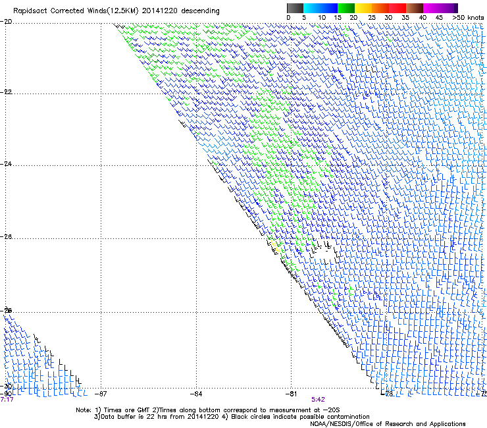
Task: Click the plot title 'Rapidscat Corrected Winds(12.5KM)'
Action: click(76, 11)
